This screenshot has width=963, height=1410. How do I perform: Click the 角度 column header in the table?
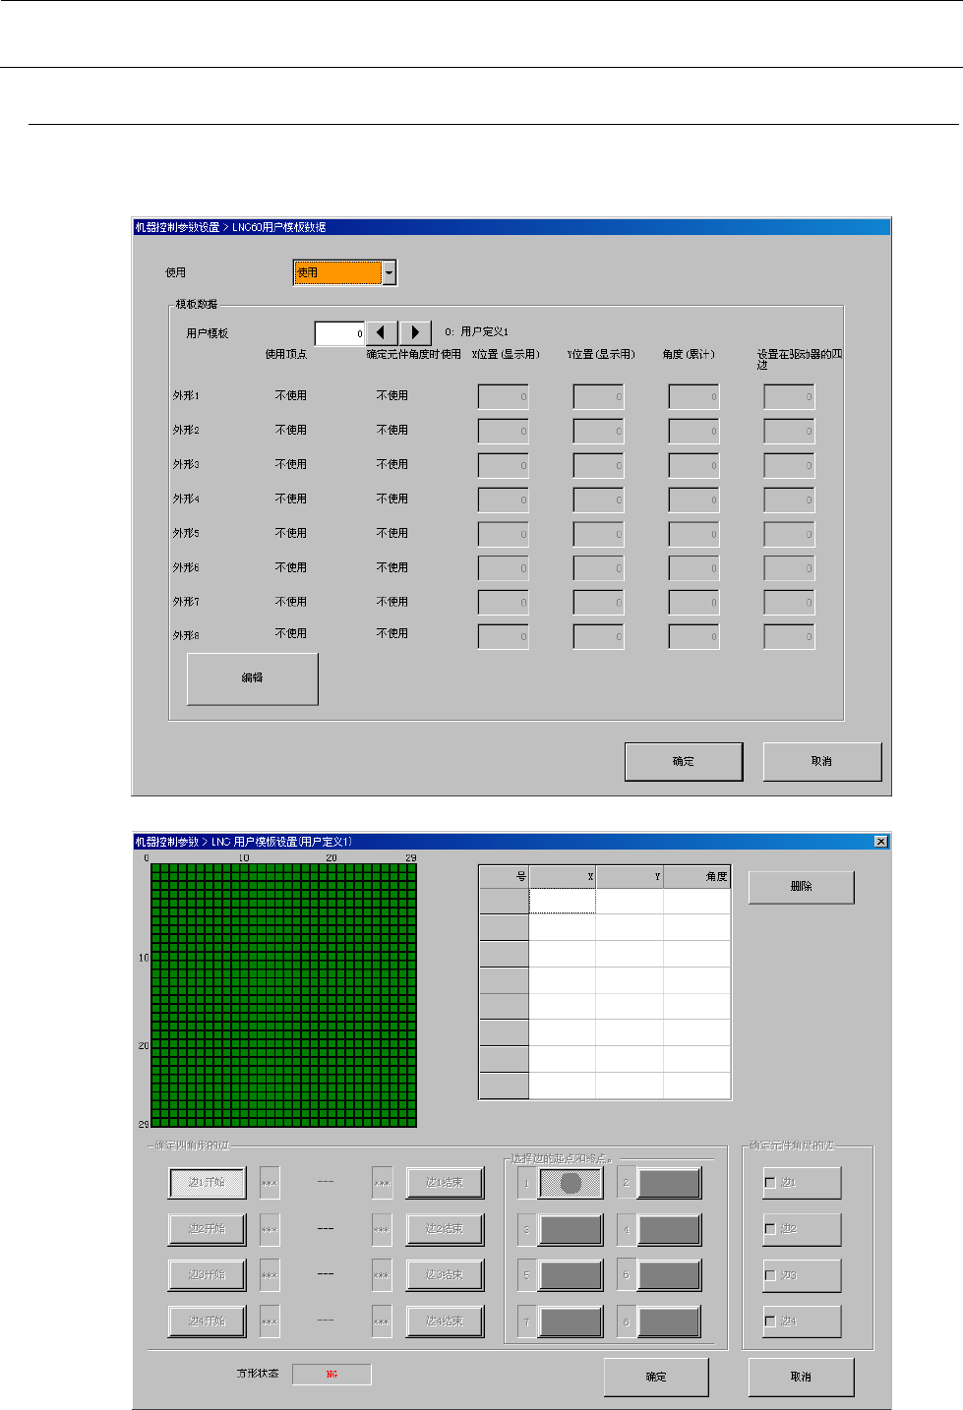click(x=696, y=876)
